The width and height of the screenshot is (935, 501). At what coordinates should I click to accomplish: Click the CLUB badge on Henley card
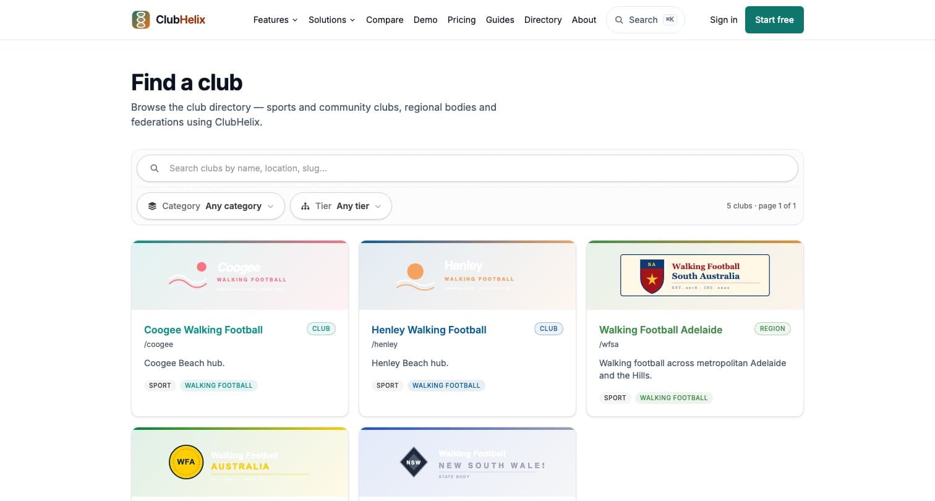pos(549,328)
